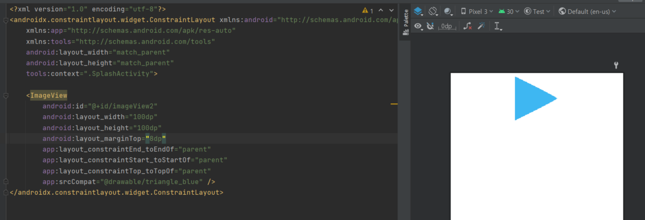Image resolution: width=645 pixels, height=220 pixels.
Task: Open the Orientation for Preview menu
Action: tap(434, 11)
